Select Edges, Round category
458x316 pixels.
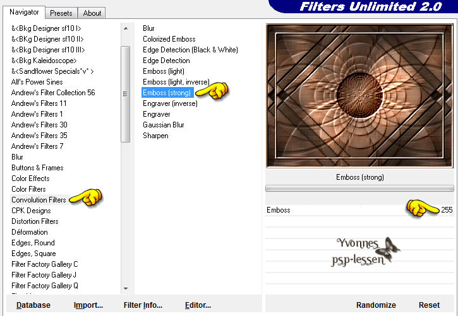coord(33,243)
